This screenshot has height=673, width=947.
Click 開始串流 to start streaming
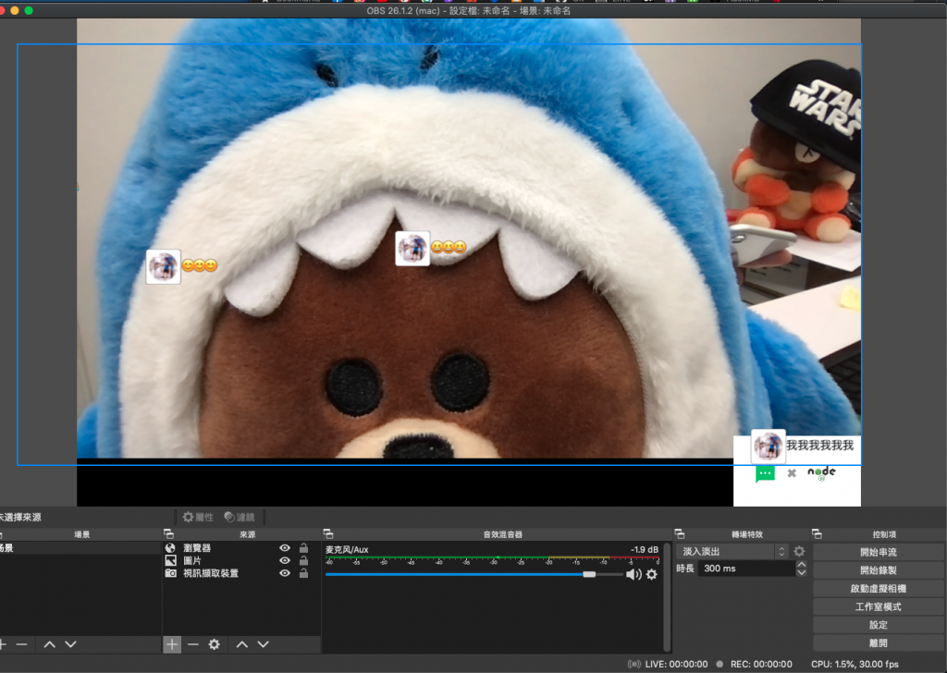[879, 552]
